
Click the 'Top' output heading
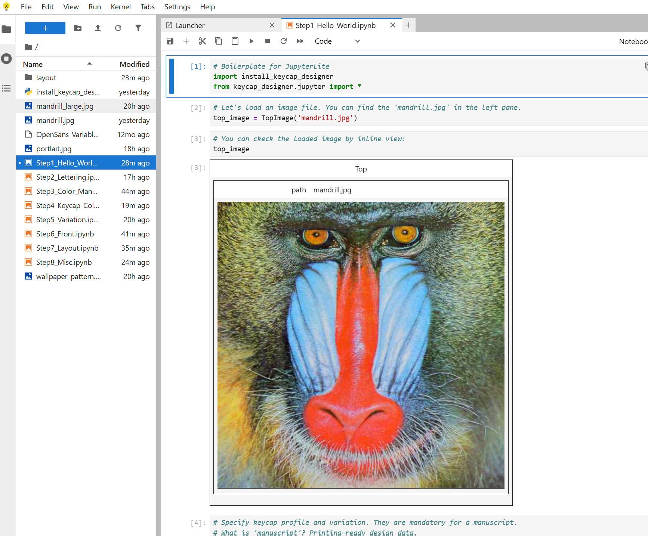point(361,169)
